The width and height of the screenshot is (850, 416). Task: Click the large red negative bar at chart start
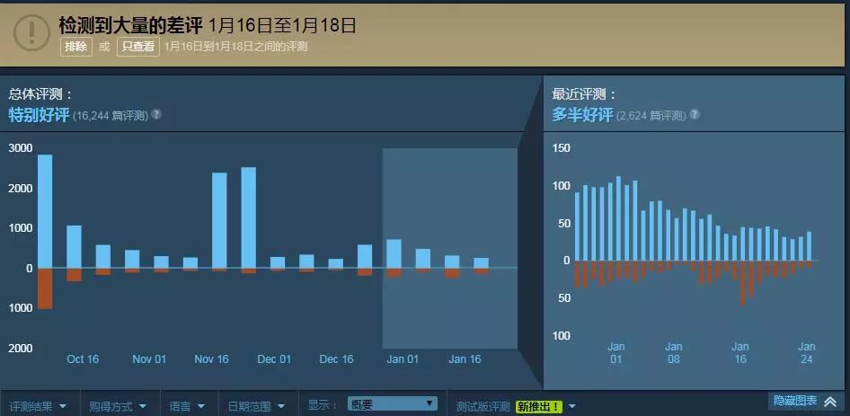[x=45, y=288]
